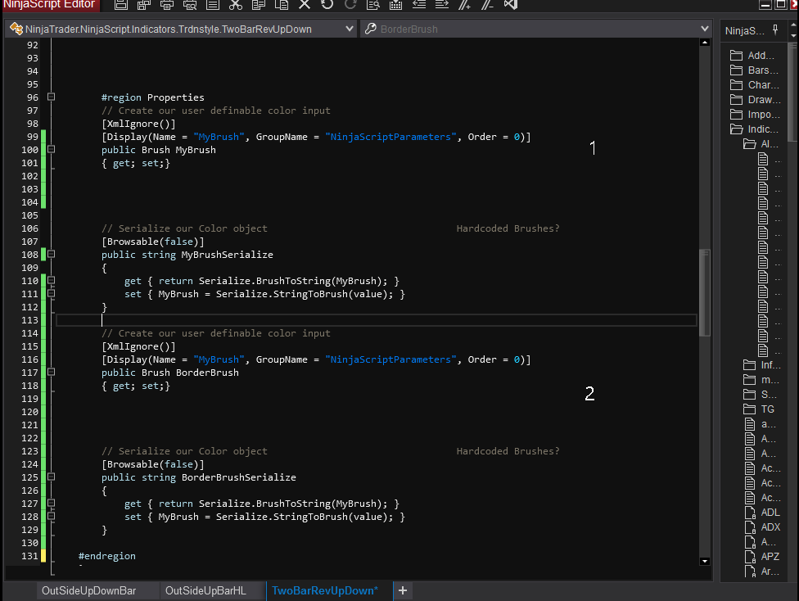This screenshot has height=601, width=799.
Task: Open the TwoBarRevUpDown class dropdown
Action: (350, 29)
